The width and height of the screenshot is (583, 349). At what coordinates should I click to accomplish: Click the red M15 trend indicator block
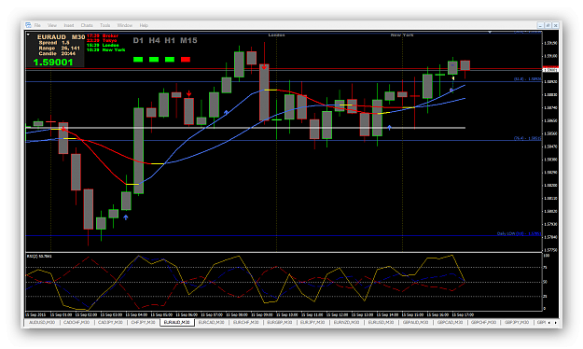click(x=186, y=59)
